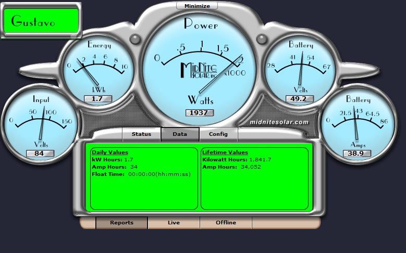Image resolution: width=406 pixels, height=253 pixels.
Task: Switch to the Offline tab
Action: [226, 223]
